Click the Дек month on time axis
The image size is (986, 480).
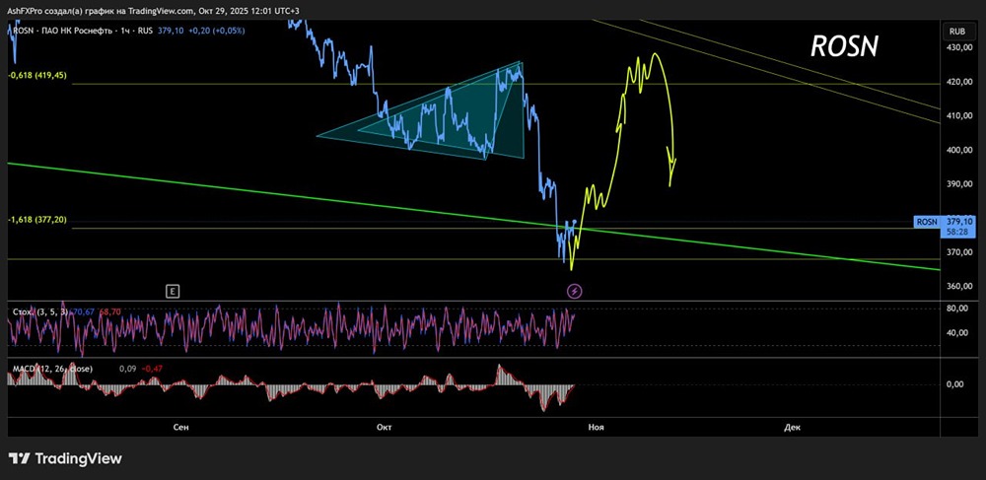point(793,427)
